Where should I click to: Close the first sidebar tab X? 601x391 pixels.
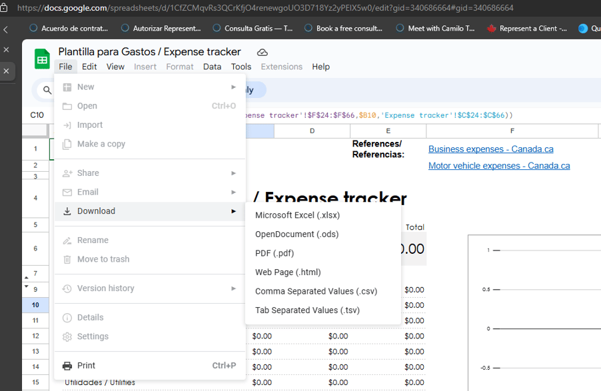(6, 50)
